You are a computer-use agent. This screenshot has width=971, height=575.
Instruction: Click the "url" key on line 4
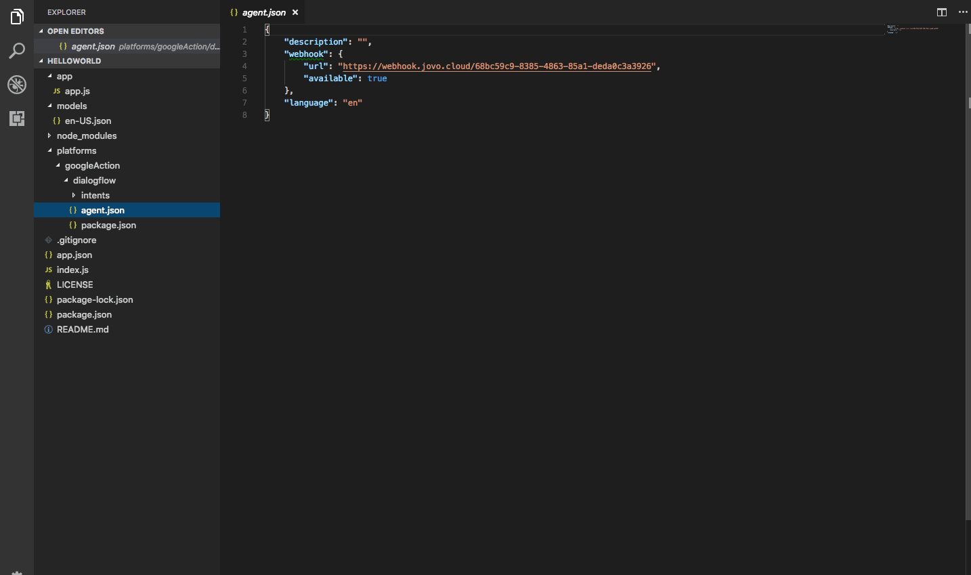(x=316, y=66)
